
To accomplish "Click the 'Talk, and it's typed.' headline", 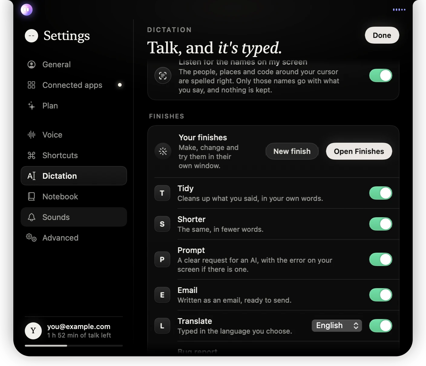I will (x=215, y=48).
